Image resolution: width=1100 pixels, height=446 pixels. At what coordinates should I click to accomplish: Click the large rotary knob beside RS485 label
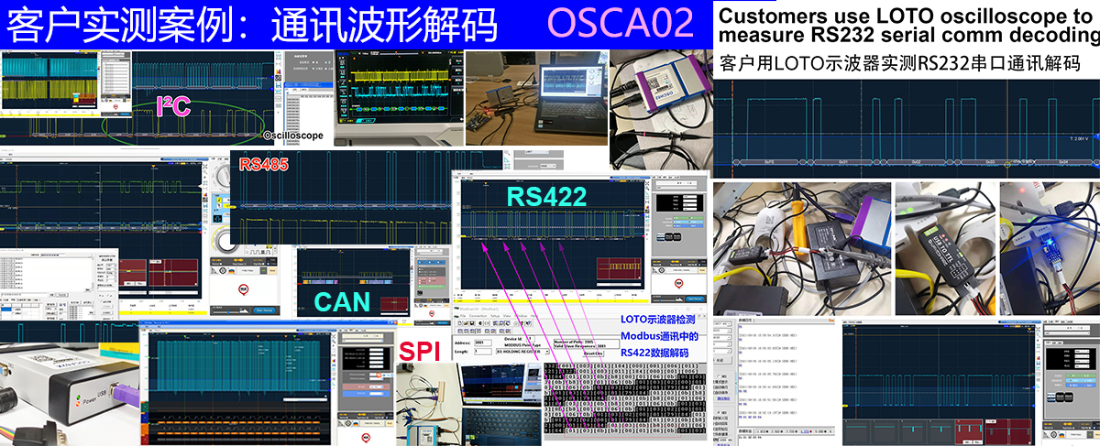tap(224, 176)
